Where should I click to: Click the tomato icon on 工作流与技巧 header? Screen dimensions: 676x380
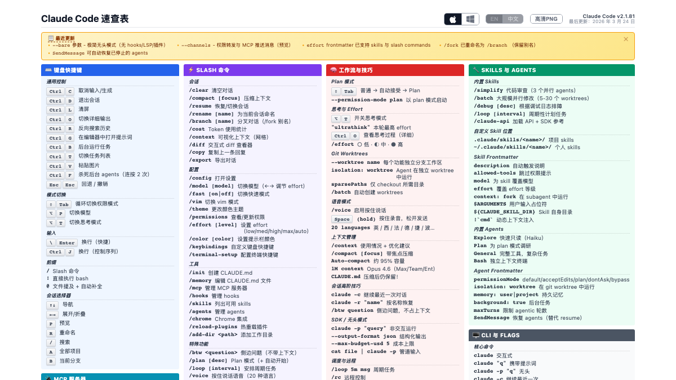(x=332, y=70)
